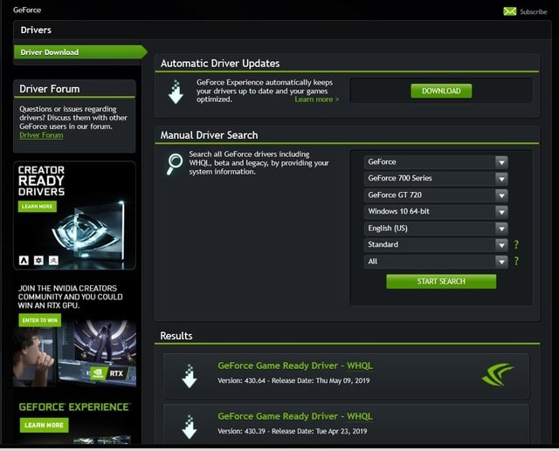This screenshot has width=559, height=451.
Task: Click the Driver Forum panel heading
Action: 50,89
